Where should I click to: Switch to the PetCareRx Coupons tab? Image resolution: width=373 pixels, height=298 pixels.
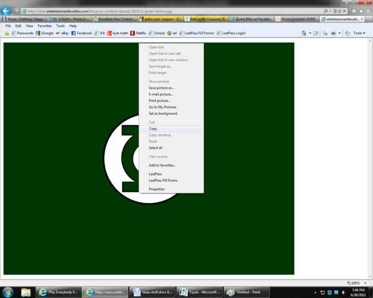[206, 19]
